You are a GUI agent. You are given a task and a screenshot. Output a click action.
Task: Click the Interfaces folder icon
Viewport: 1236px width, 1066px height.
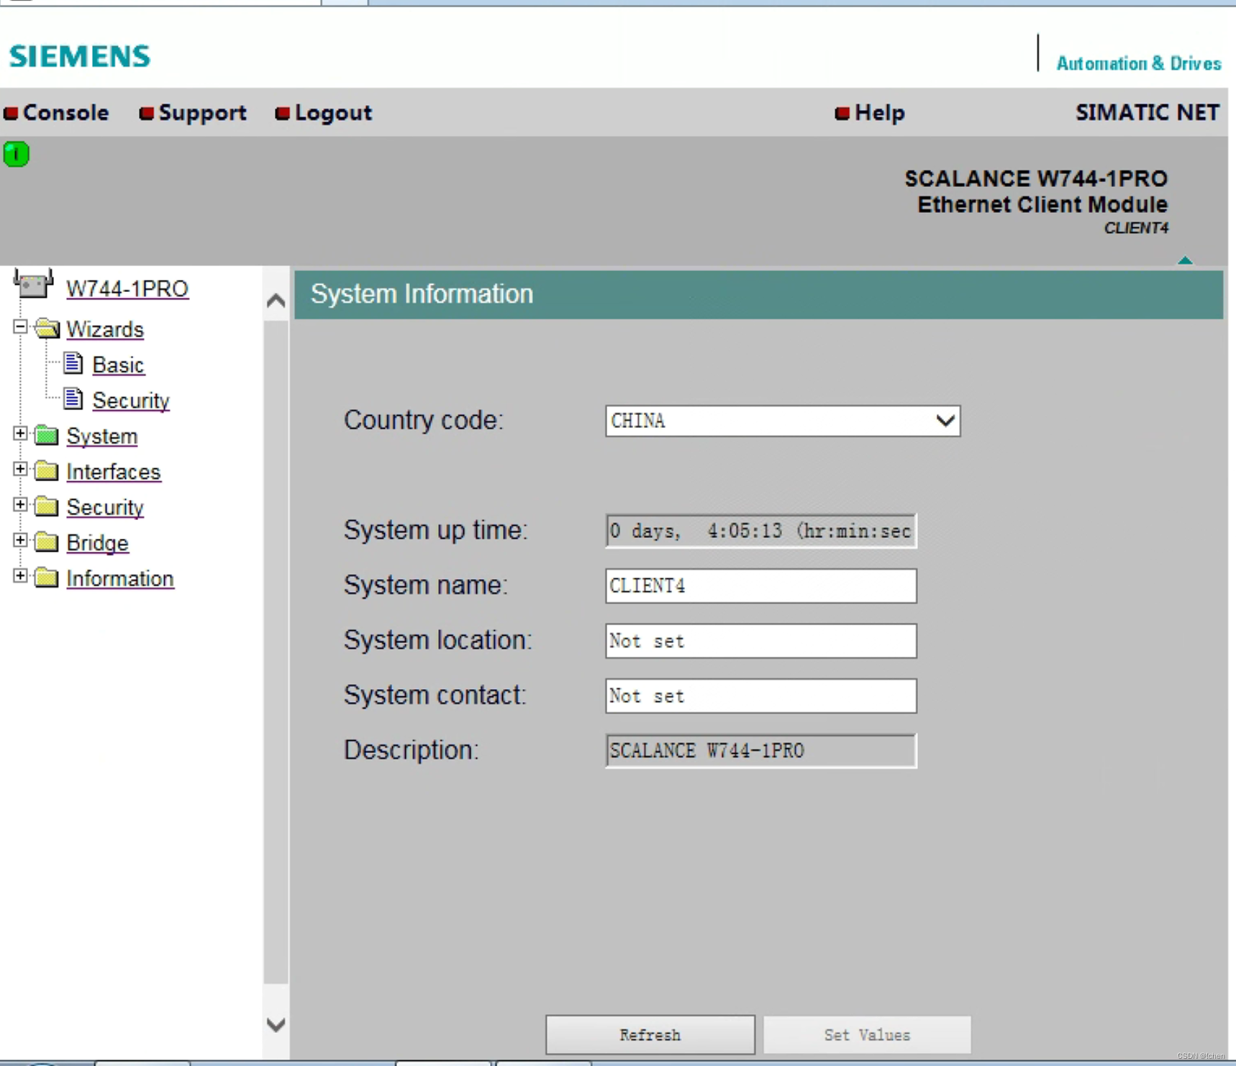click(x=47, y=470)
